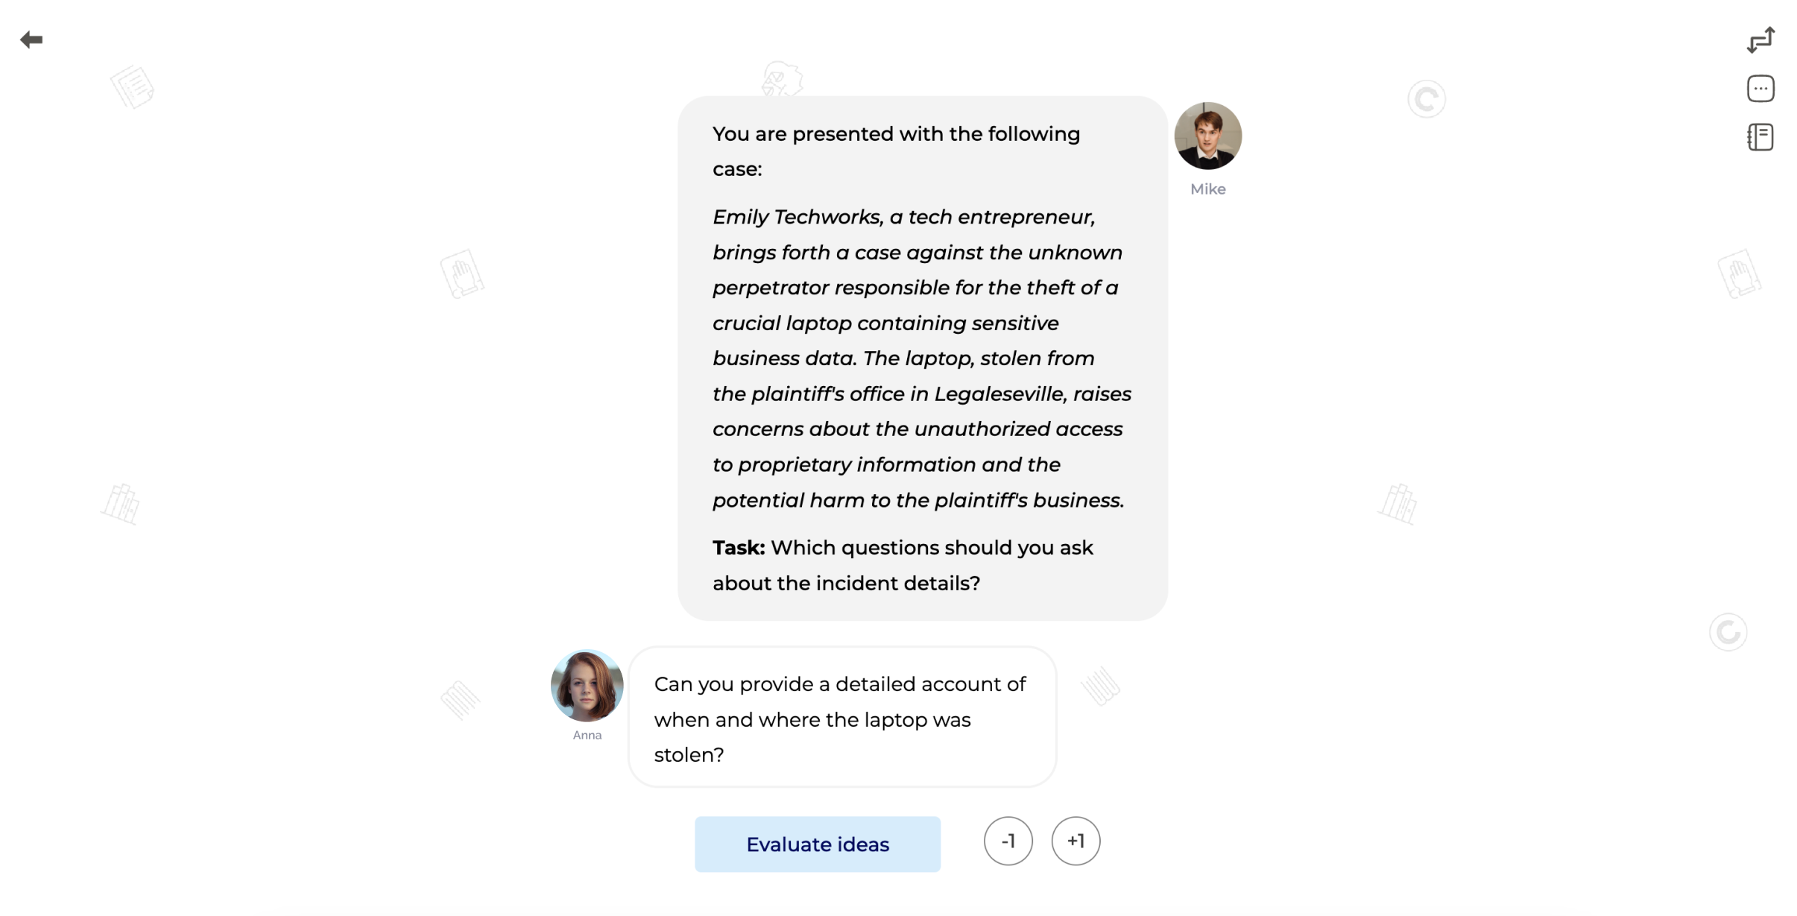Downvote the idea with the -1 button
1797x916 pixels.
1008,841
